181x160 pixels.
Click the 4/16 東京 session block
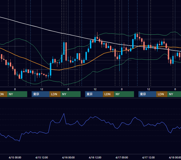[x=94, y=94]
